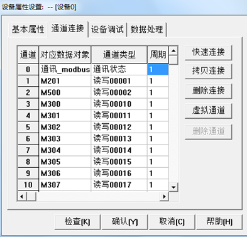Select the 读写00016 channel type cell
The image size is (247, 237).
coord(119,173)
